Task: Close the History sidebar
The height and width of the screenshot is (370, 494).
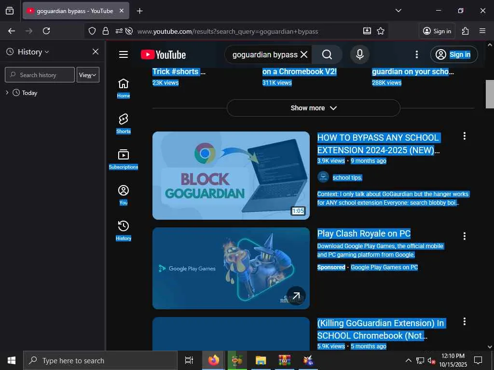Action: (96, 52)
